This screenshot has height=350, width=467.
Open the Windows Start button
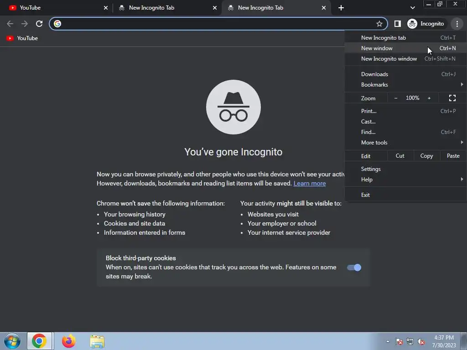[x=12, y=341]
